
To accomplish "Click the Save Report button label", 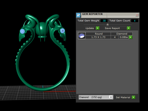I will click(115, 28).
